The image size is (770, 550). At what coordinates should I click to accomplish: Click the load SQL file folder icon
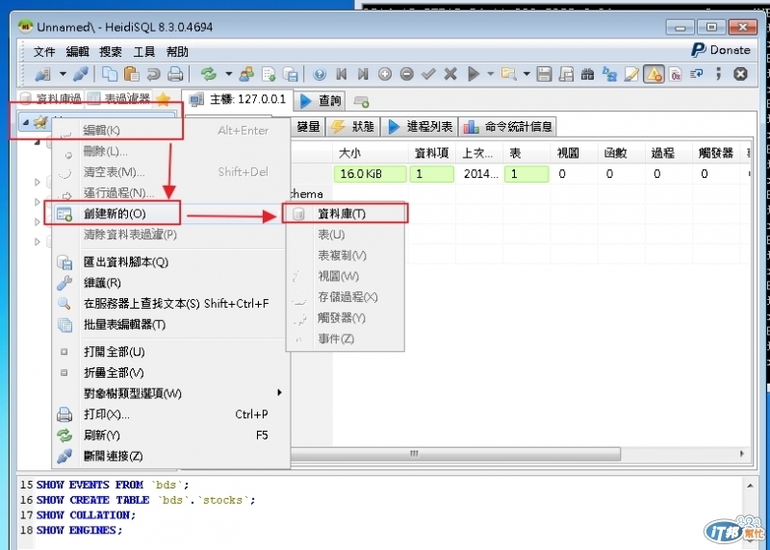[x=509, y=74]
